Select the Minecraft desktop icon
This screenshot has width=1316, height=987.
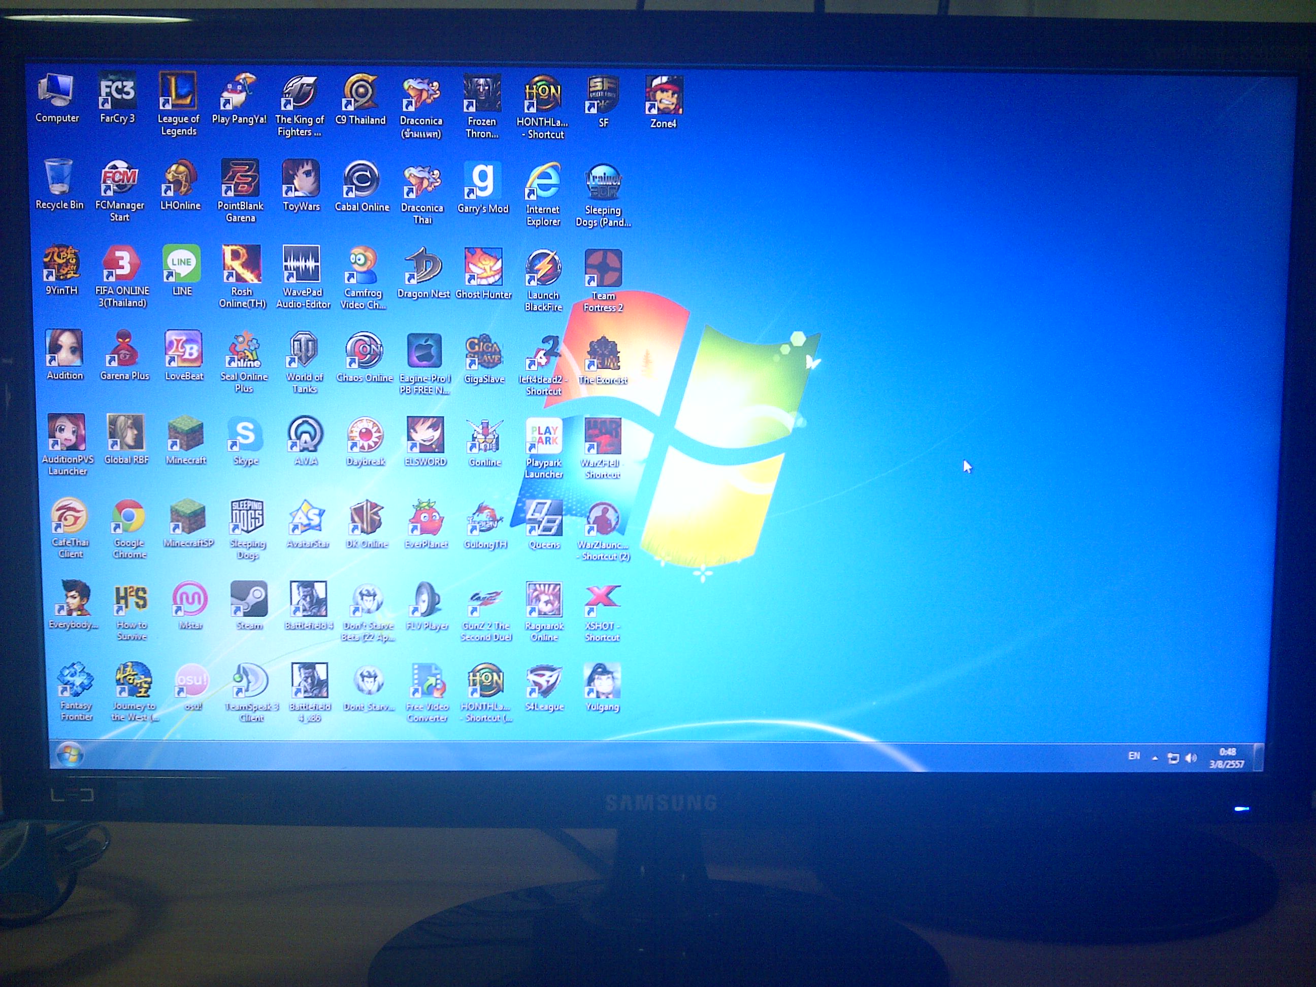[x=186, y=434]
